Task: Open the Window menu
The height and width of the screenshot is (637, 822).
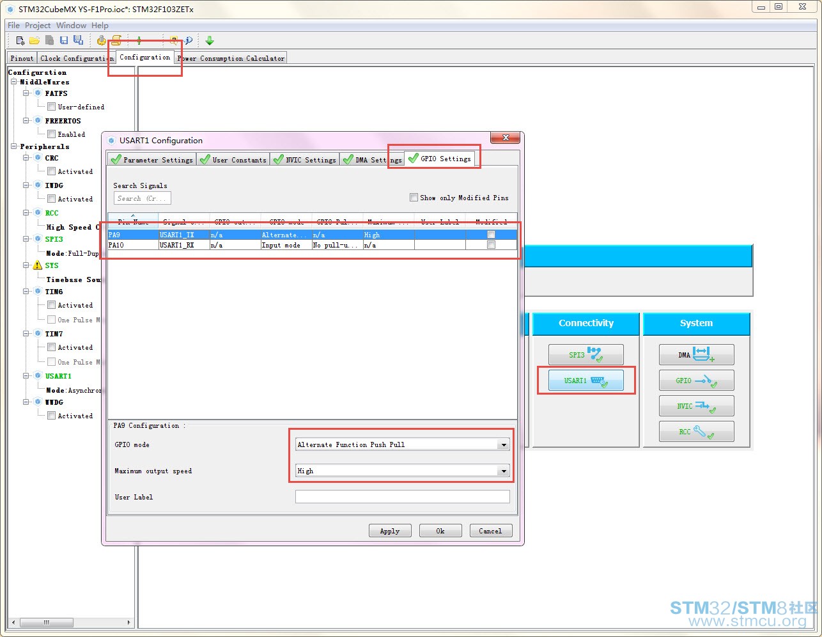Action: point(71,26)
